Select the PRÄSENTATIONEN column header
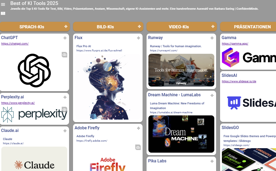The width and height of the screenshot is (276, 171). 248,26
